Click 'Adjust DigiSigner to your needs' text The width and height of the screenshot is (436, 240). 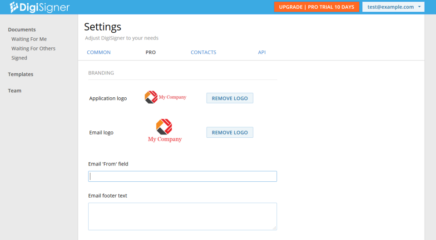[x=122, y=38]
